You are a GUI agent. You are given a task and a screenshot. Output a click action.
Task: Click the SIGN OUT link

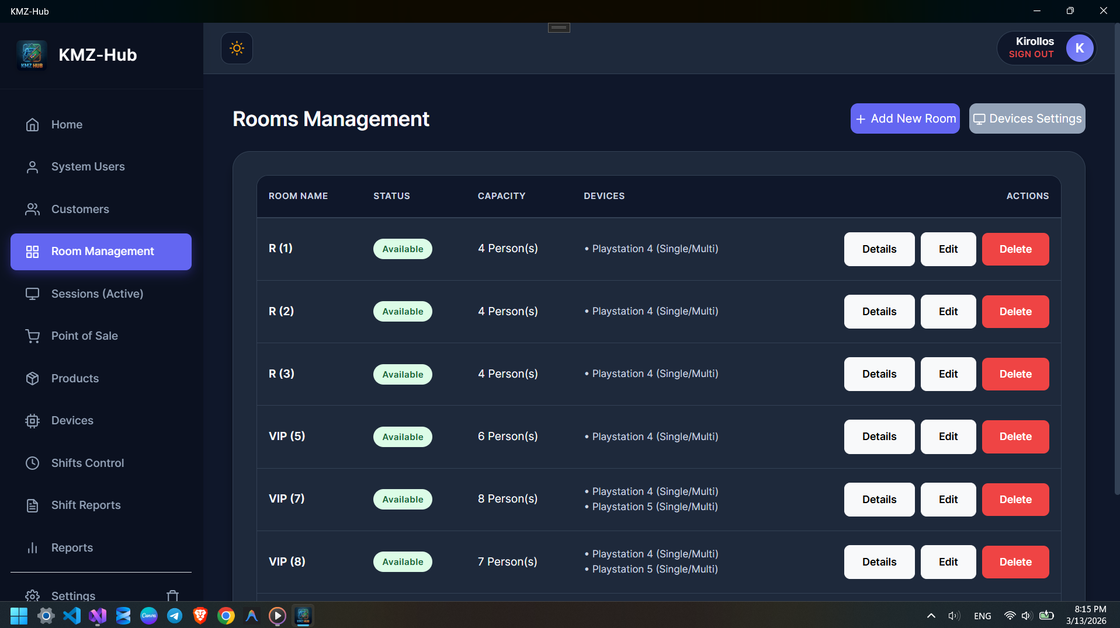pyautogui.click(x=1031, y=54)
